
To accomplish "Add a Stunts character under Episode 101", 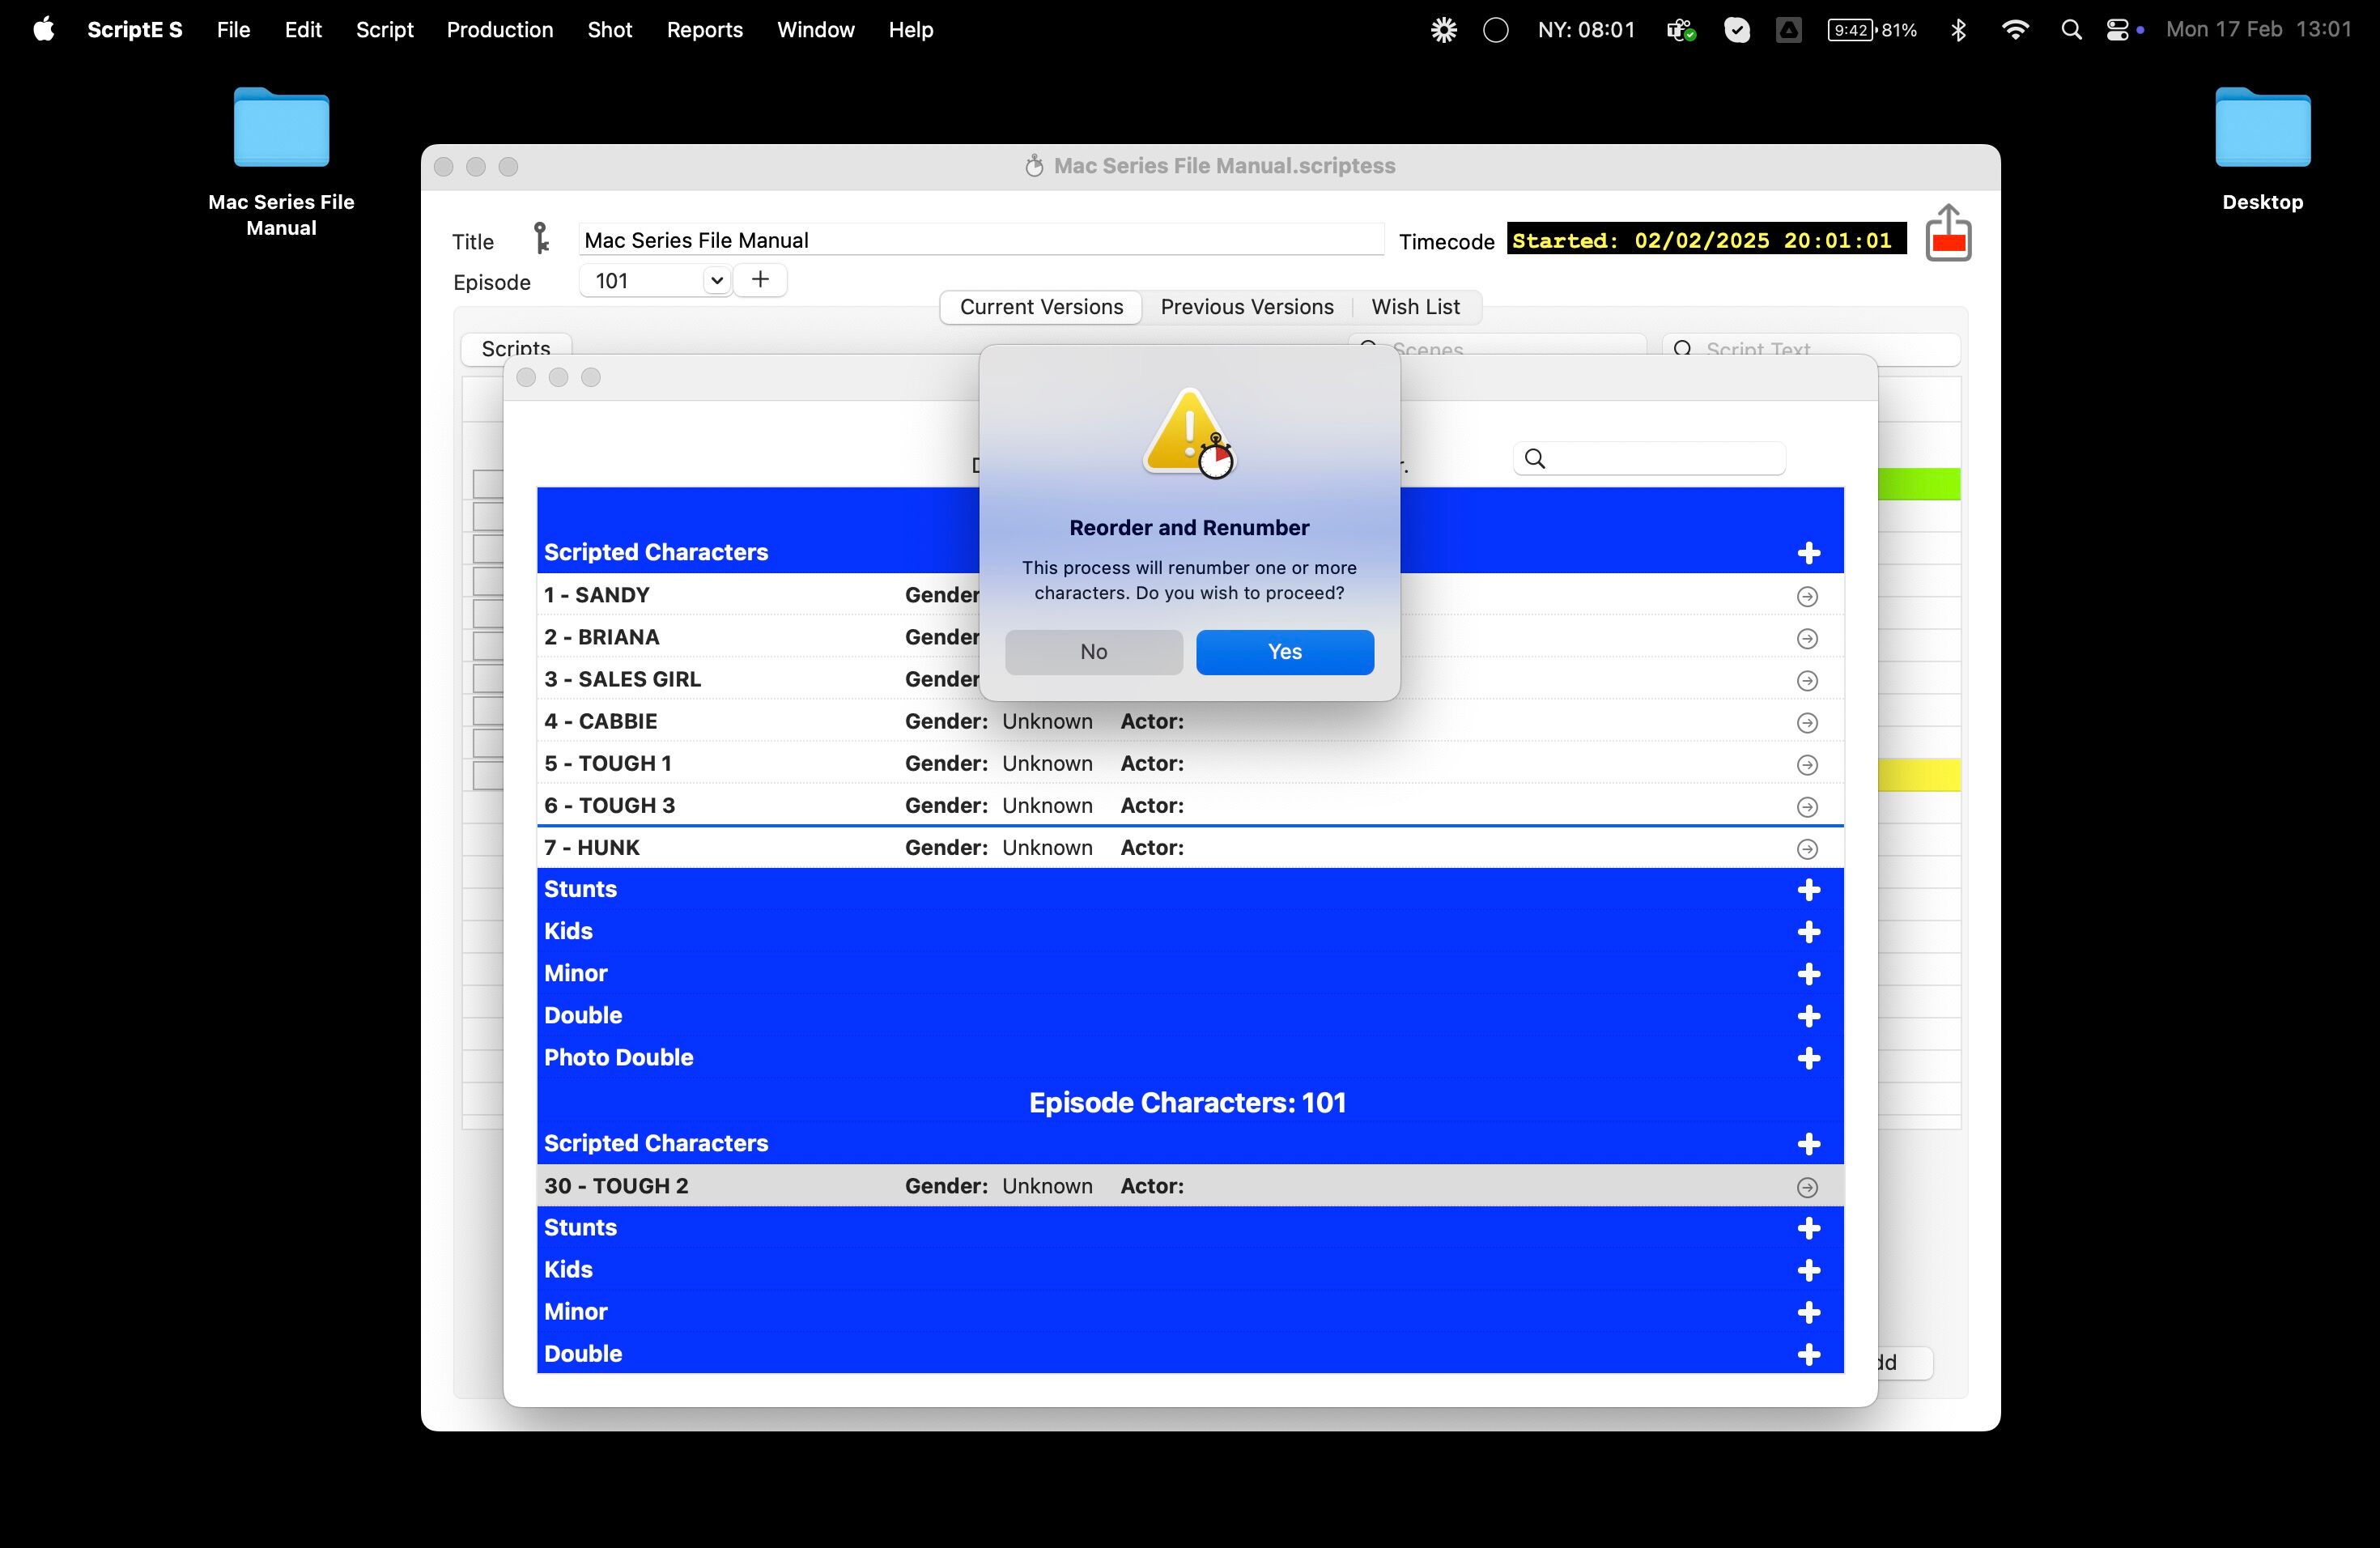I will [1808, 1229].
